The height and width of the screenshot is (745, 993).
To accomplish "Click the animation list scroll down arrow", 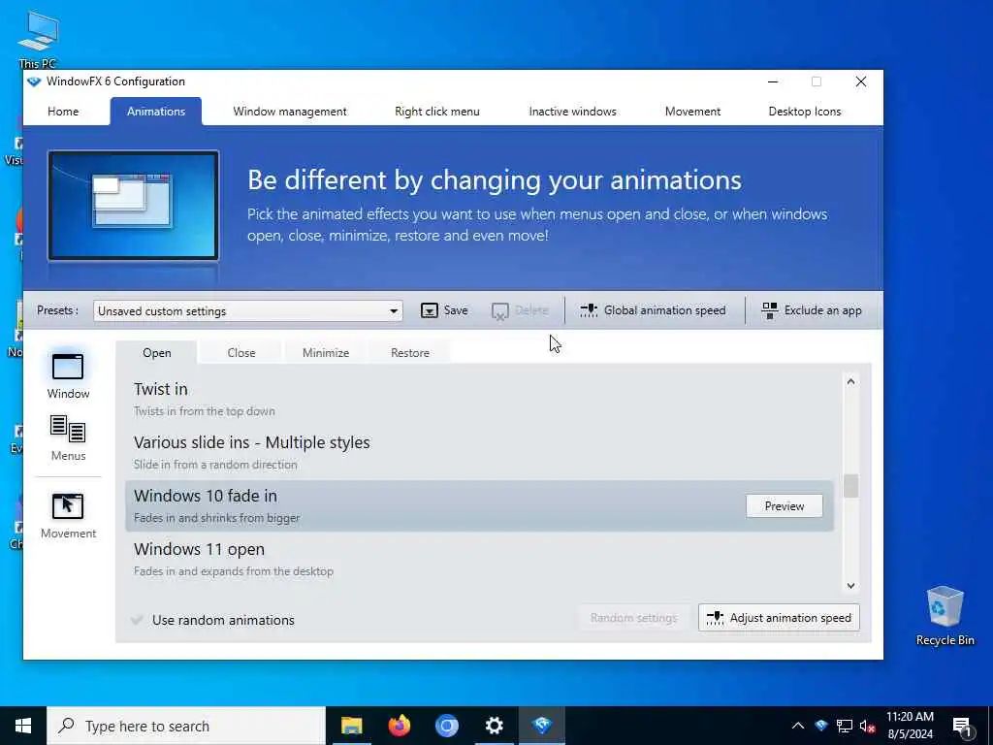I will click(x=850, y=586).
